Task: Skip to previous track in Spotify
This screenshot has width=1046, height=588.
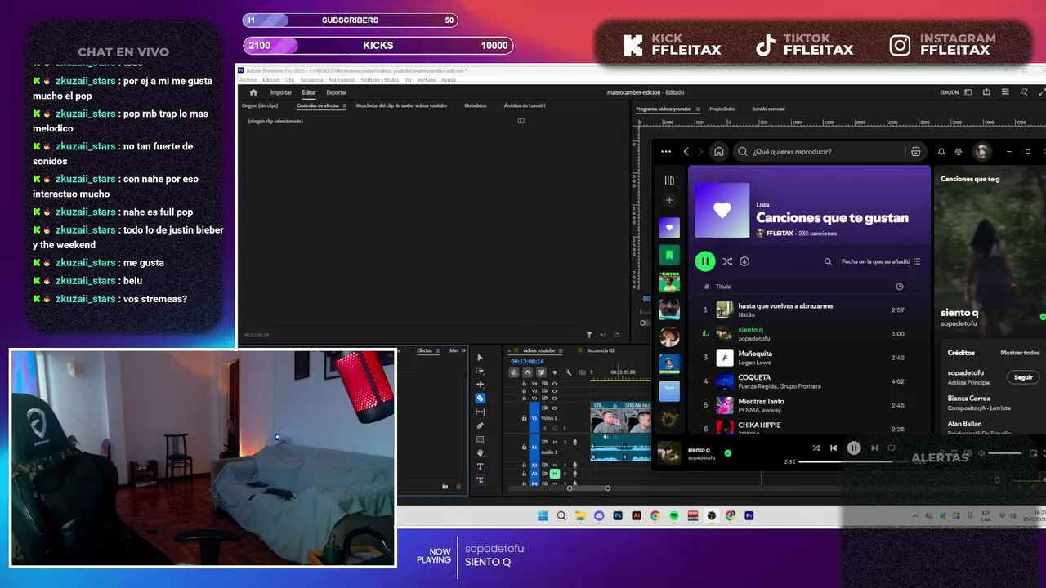Action: pos(834,448)
